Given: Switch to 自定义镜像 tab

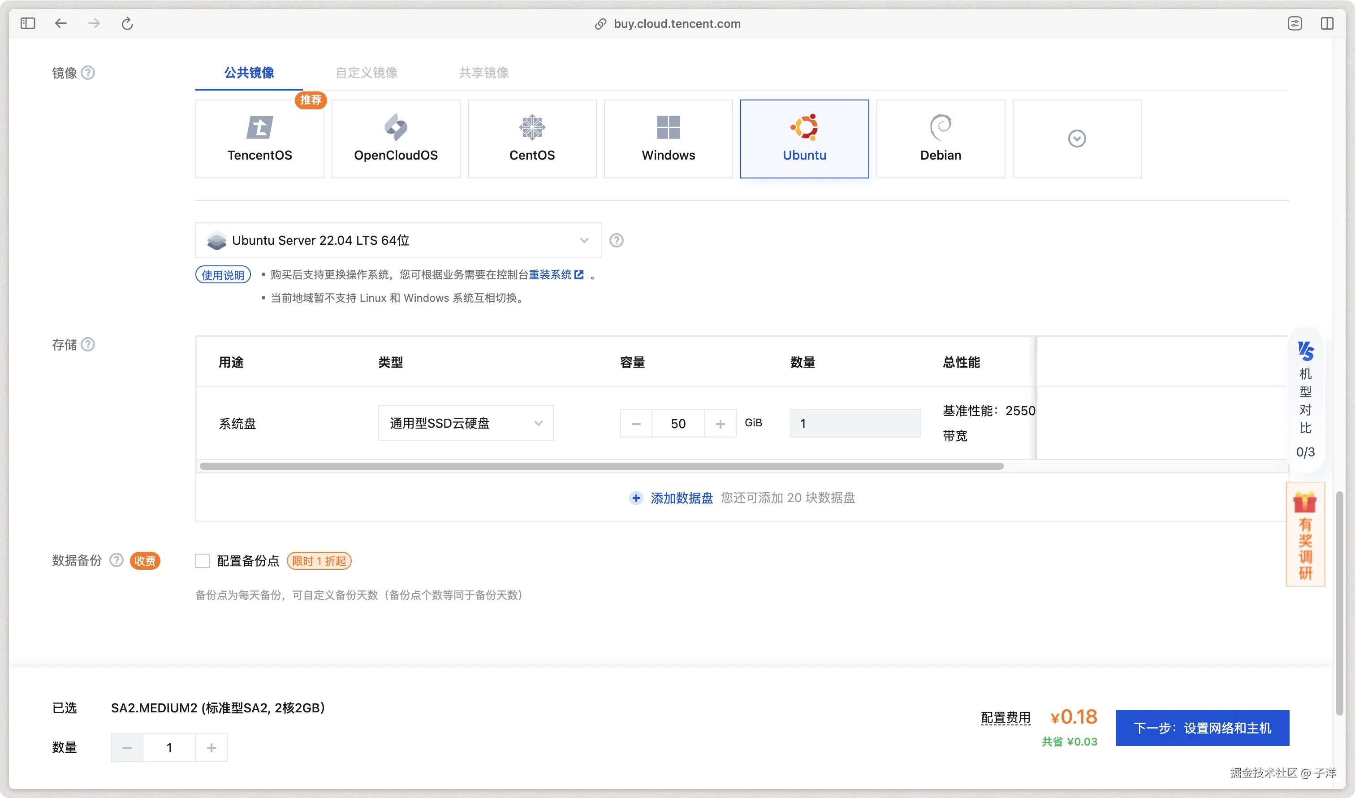Looking at the screenshot, I should click(366, 73).
